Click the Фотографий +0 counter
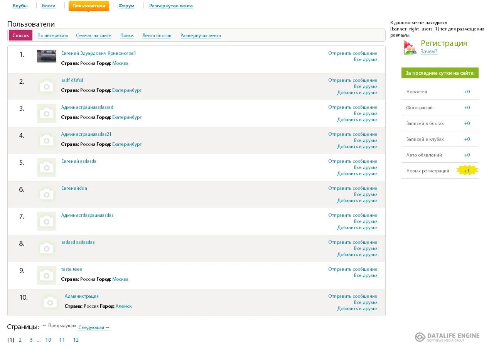 467,108
